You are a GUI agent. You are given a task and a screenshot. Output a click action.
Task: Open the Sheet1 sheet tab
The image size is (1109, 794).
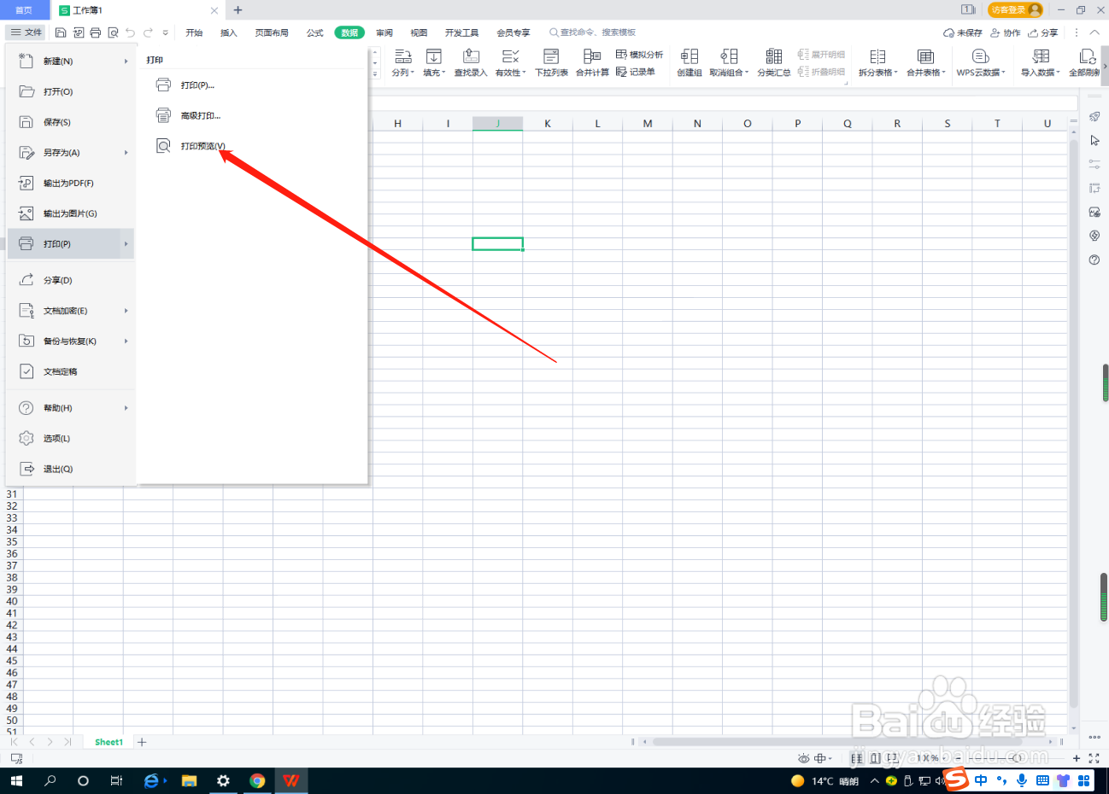point(109,742)
